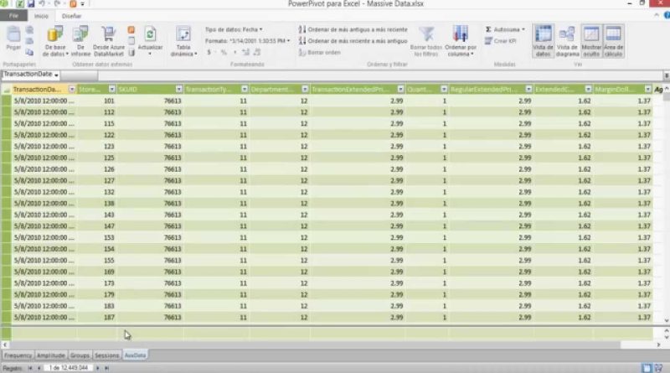Click the Pegar paste icon
This screenshot has height=373, width=670.
pos(13,39)
